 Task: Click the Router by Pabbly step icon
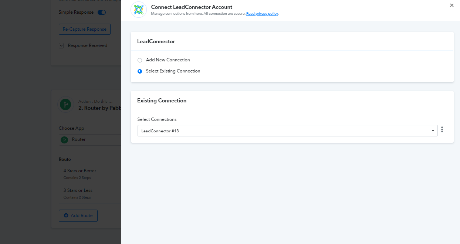tap(66, 105)
